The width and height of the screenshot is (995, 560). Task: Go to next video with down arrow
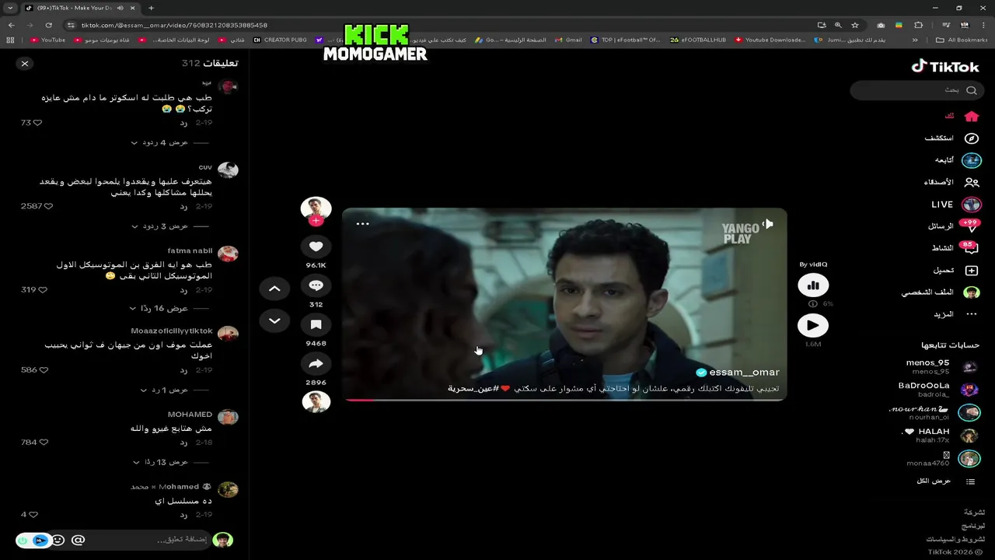pyautogui.click(x=274, y=320)
